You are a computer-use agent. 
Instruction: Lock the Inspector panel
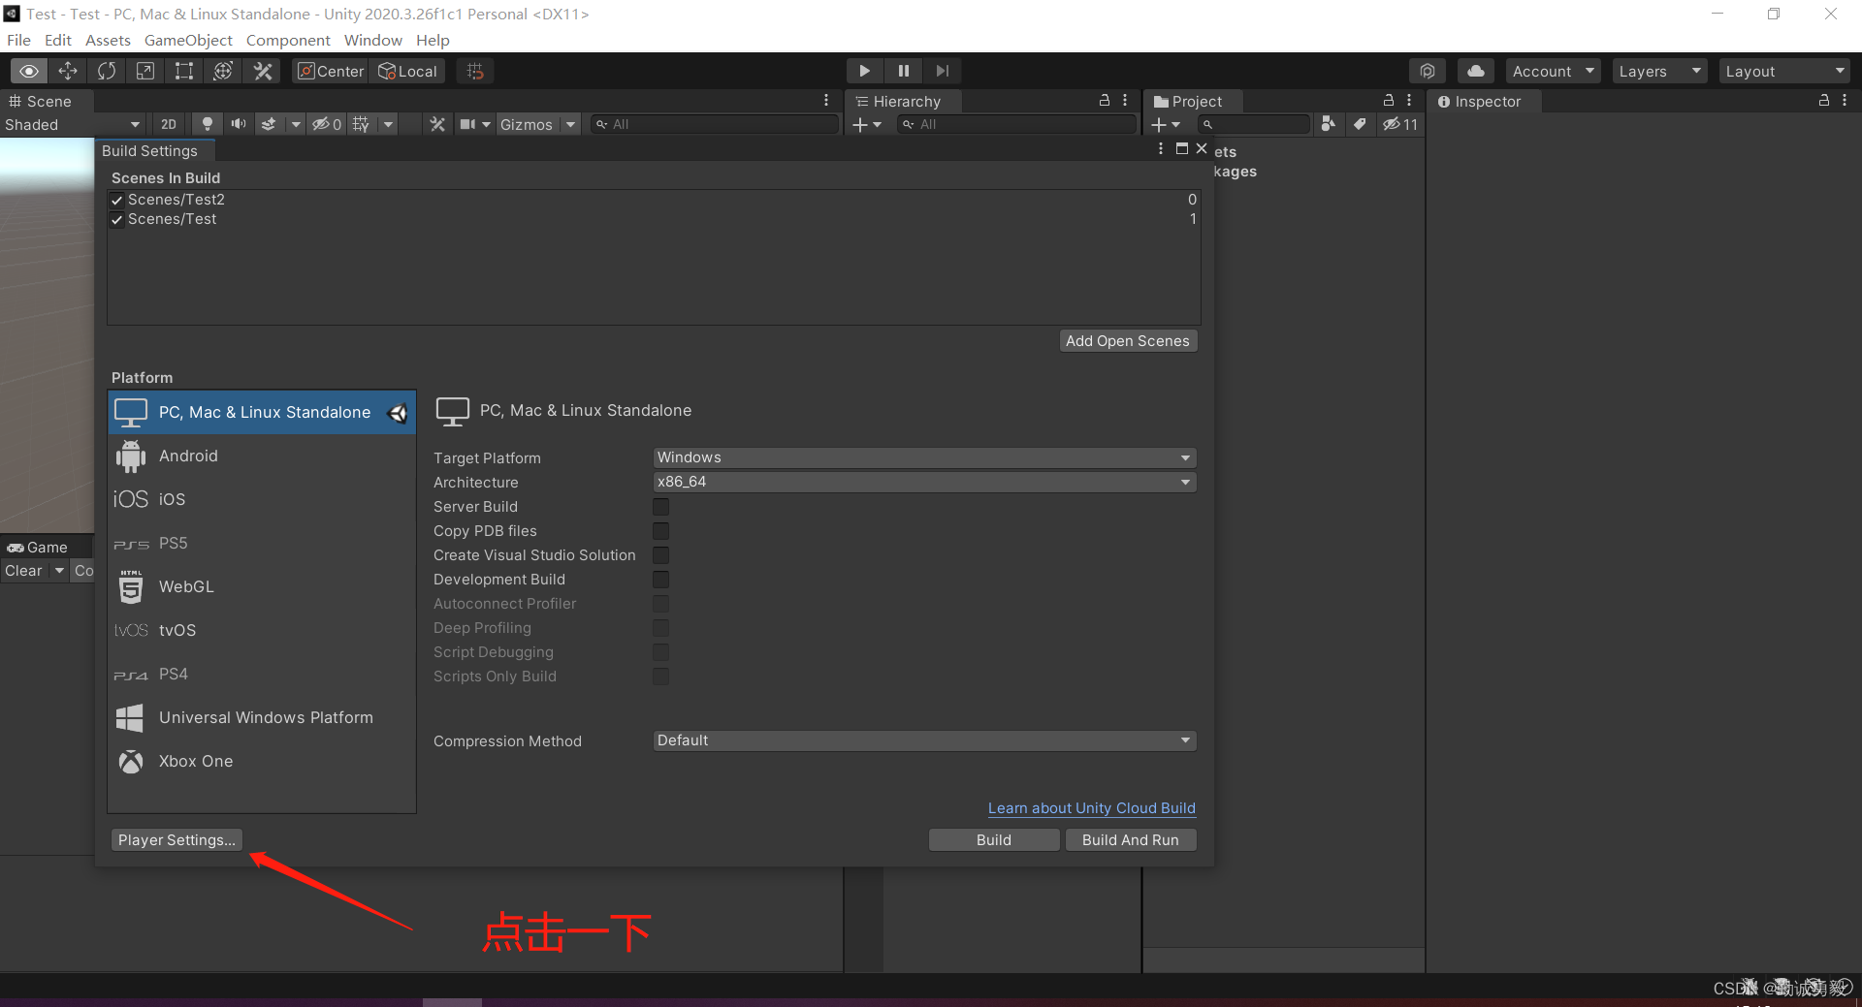(x=1823, y=101)
